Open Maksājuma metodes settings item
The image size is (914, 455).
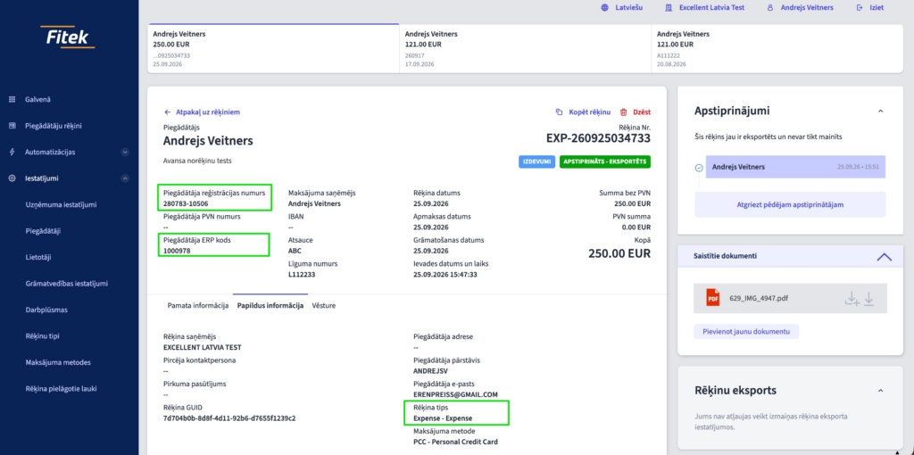click(x=58, y=362)
